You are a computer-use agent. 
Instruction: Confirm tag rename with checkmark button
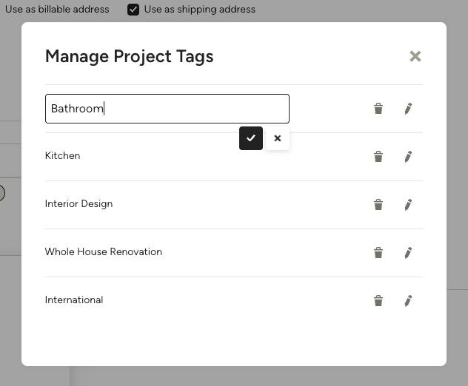click(x=251, y=138)
